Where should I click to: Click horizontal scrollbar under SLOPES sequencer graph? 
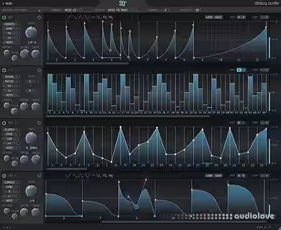coord(67,169)
